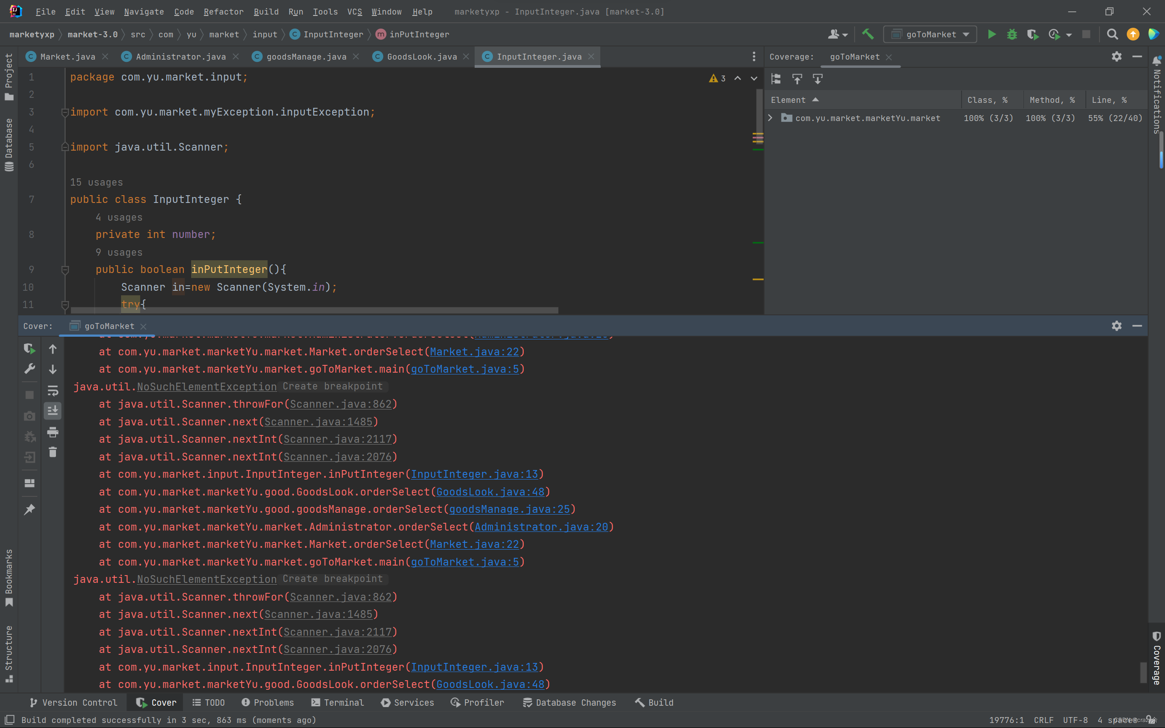
Task: Open Coverage panel settings gear
Action: (1117, 57)
